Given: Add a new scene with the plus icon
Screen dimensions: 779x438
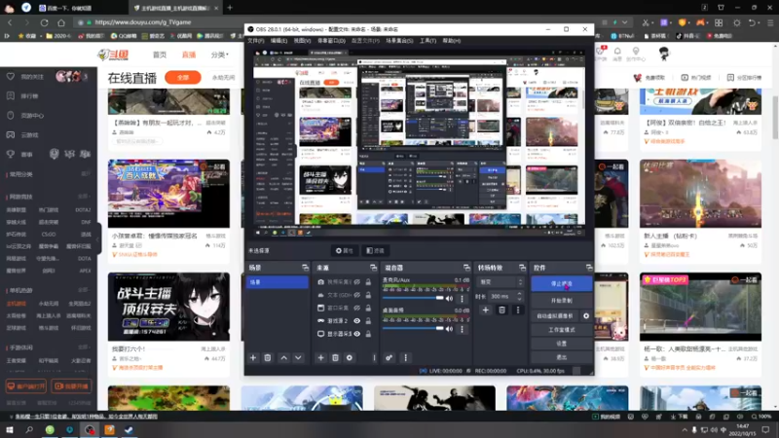Looking at the screenshot, I should 253,357.
